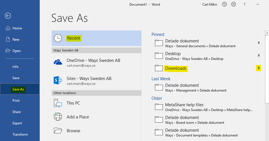This screenshot has width=269, height=141.
Task: Click the Add a Place globe icon
Action: [58, 117]
